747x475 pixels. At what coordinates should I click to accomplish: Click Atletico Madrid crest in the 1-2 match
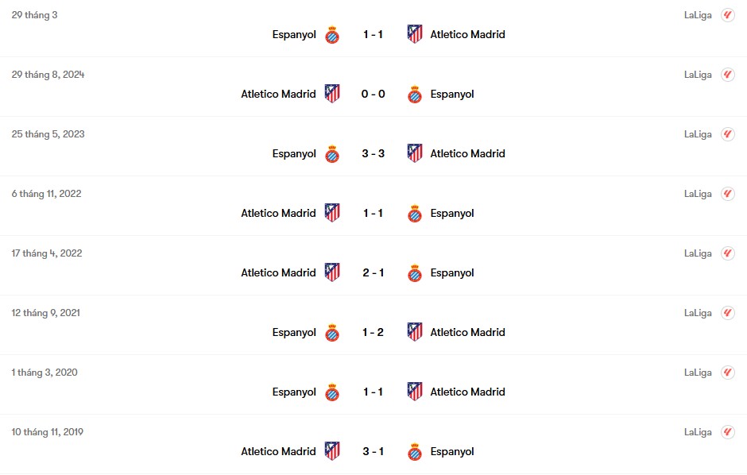click(x=415, y=332)
